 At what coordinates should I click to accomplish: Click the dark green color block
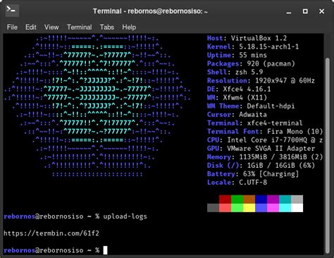click(x=237, y=199)
